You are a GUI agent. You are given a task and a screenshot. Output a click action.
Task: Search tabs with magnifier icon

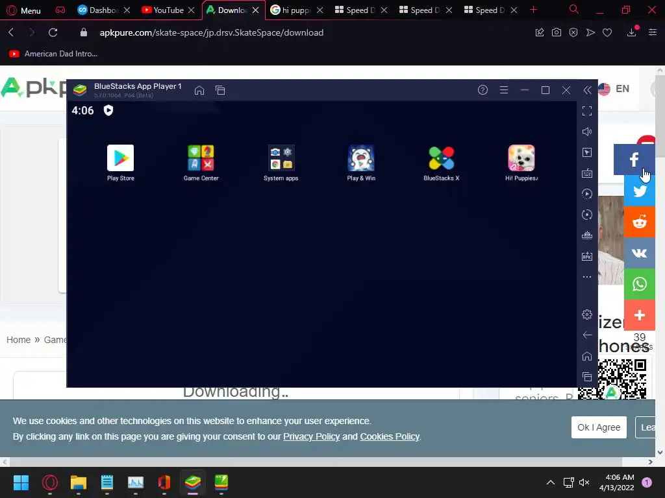(574, 9)
